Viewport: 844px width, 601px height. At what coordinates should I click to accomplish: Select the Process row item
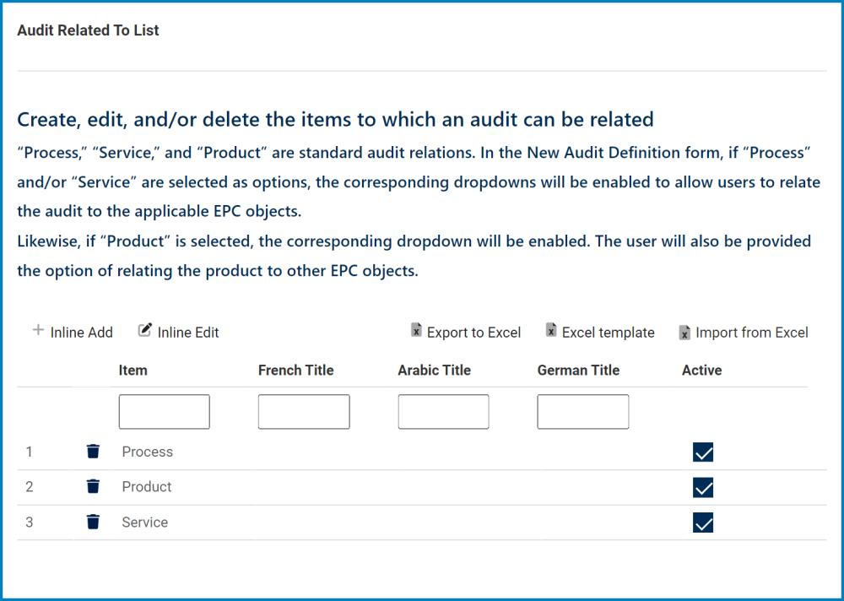tap(147, 452)
